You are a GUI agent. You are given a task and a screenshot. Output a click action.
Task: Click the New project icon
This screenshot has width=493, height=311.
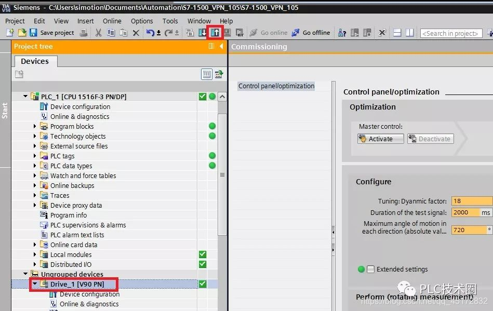point(10,32)
